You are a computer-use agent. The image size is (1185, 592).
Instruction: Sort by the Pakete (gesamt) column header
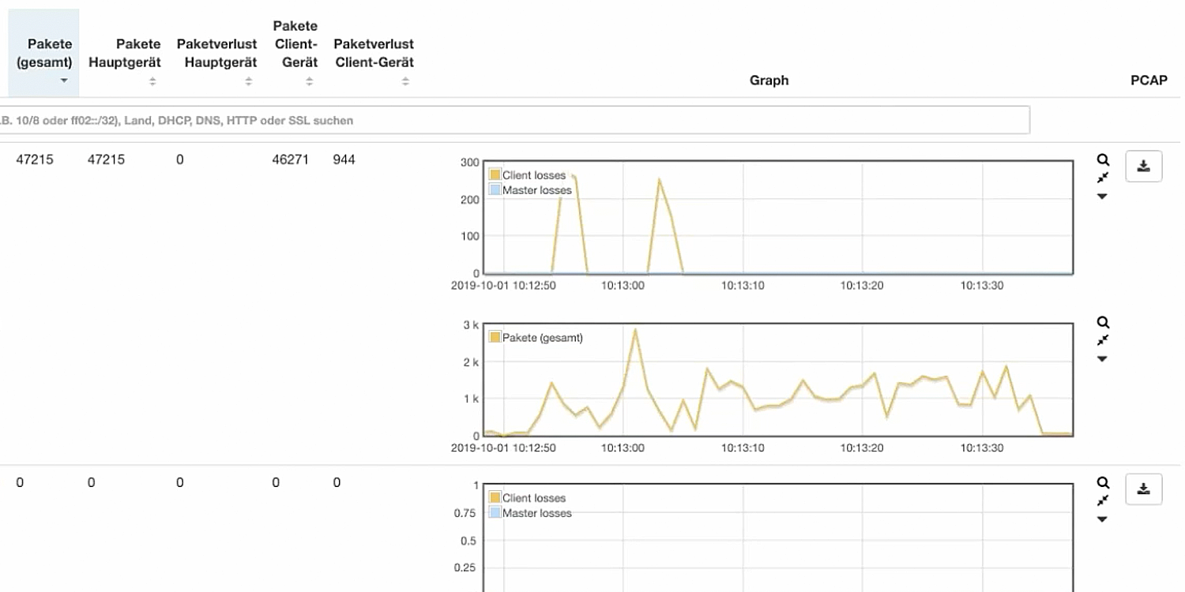[44, 54]
